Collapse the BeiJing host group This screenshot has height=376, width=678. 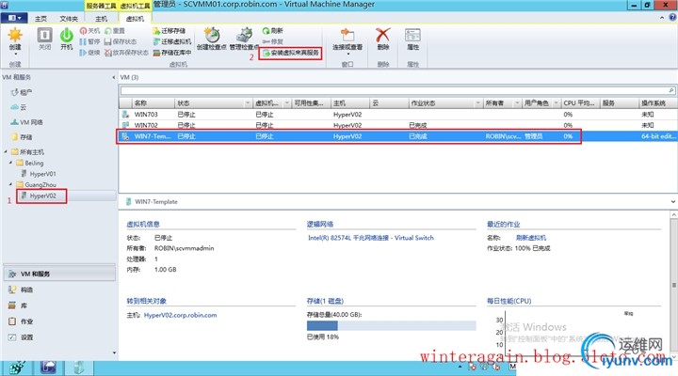click(x=10, y=163)
